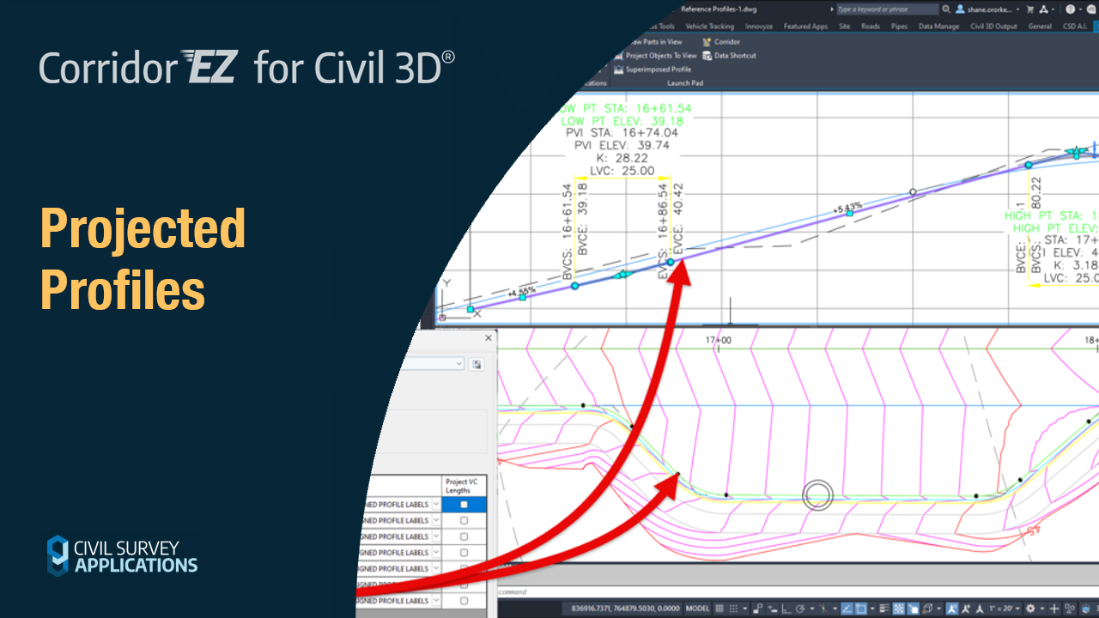Click the Isolate Objects status icon
Viewport: 1099px width, 618px height.
pos(1085,609)
